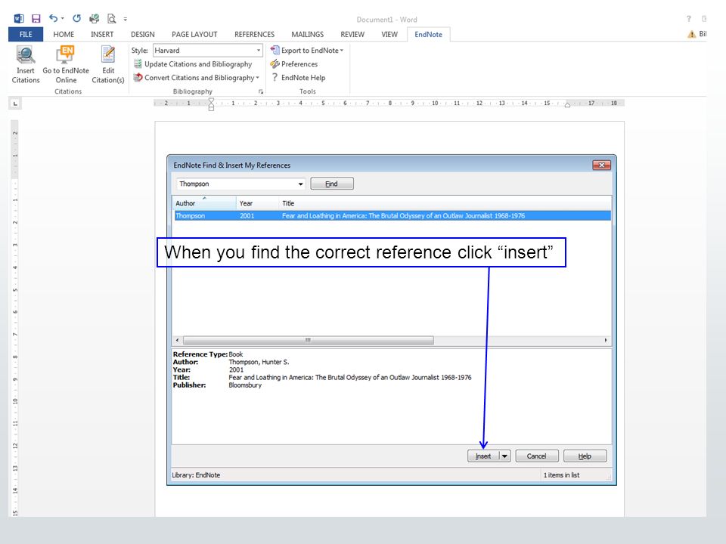
Task: Click 'Bloomsbury' publisher text in preview
Action: (245, 385)
